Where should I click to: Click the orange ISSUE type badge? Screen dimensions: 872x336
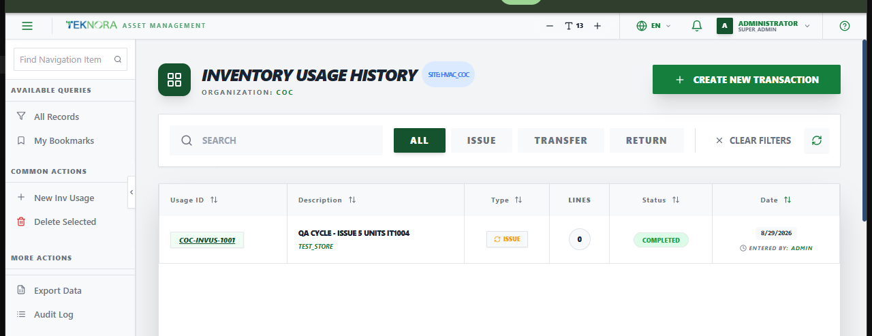pyautogui.click(x=507, y=239)
